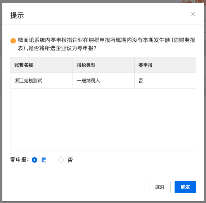
Task: Click the dimmed overlay left of the dialog
Action: [x=1, y=102]
